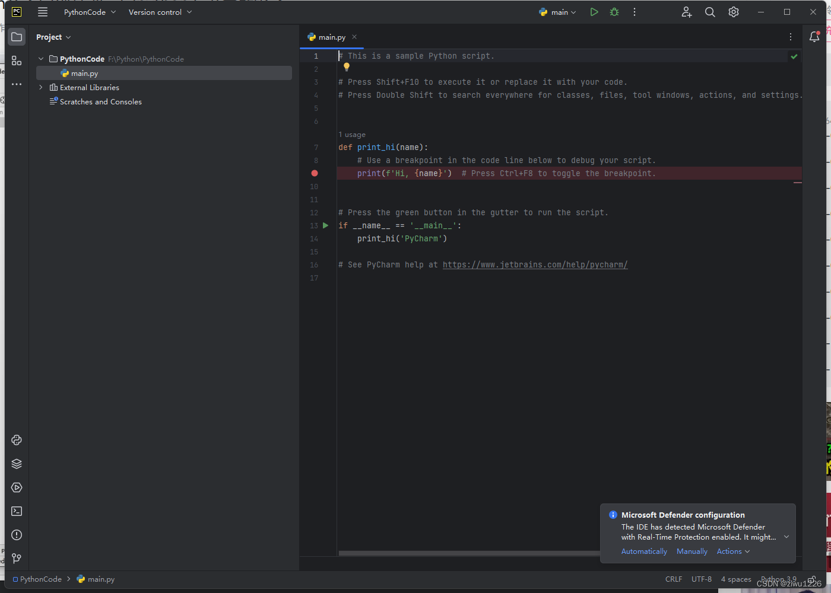Image resolution: width=831 pixels, height=593 pixels.
Task: Open IDE settings gear
Action: pyautogui.click(x=734, y=12)
